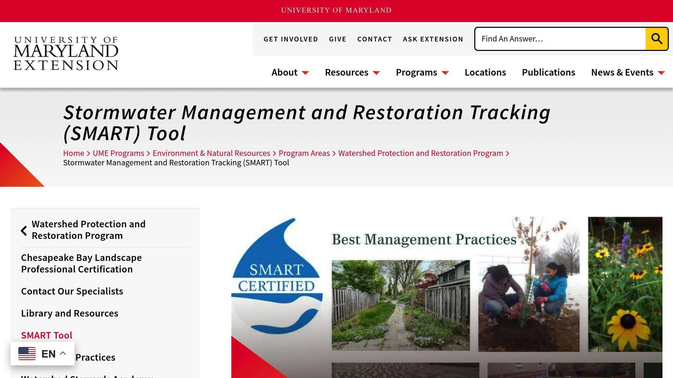Screen dimensions: 673x378
Task: Click the News & Events menu label
Action: tap(622, 72)
